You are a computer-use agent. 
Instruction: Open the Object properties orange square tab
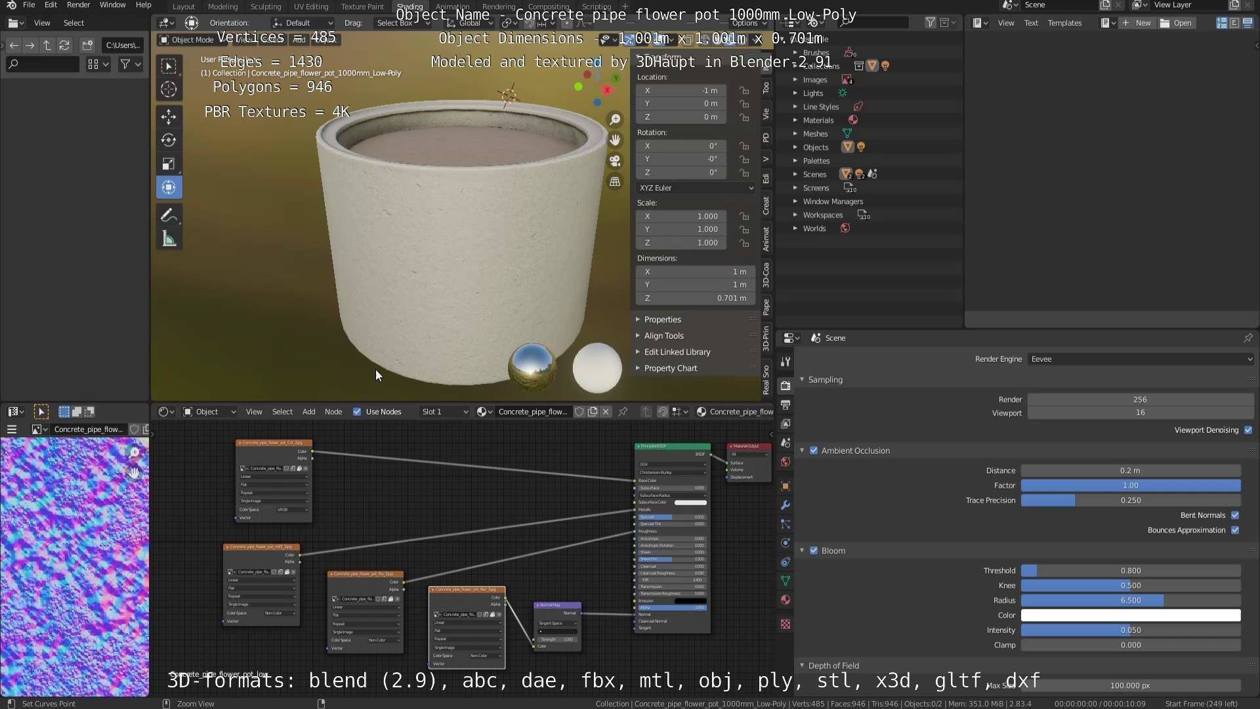[786, 486]
